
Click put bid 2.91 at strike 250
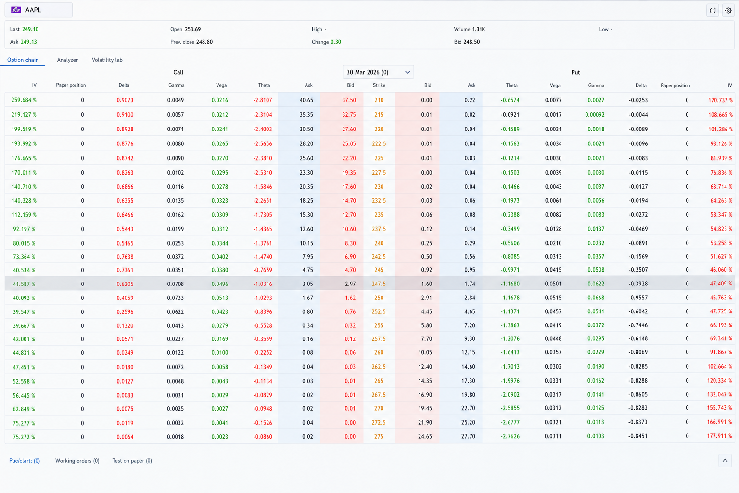(x=426, y=298)
